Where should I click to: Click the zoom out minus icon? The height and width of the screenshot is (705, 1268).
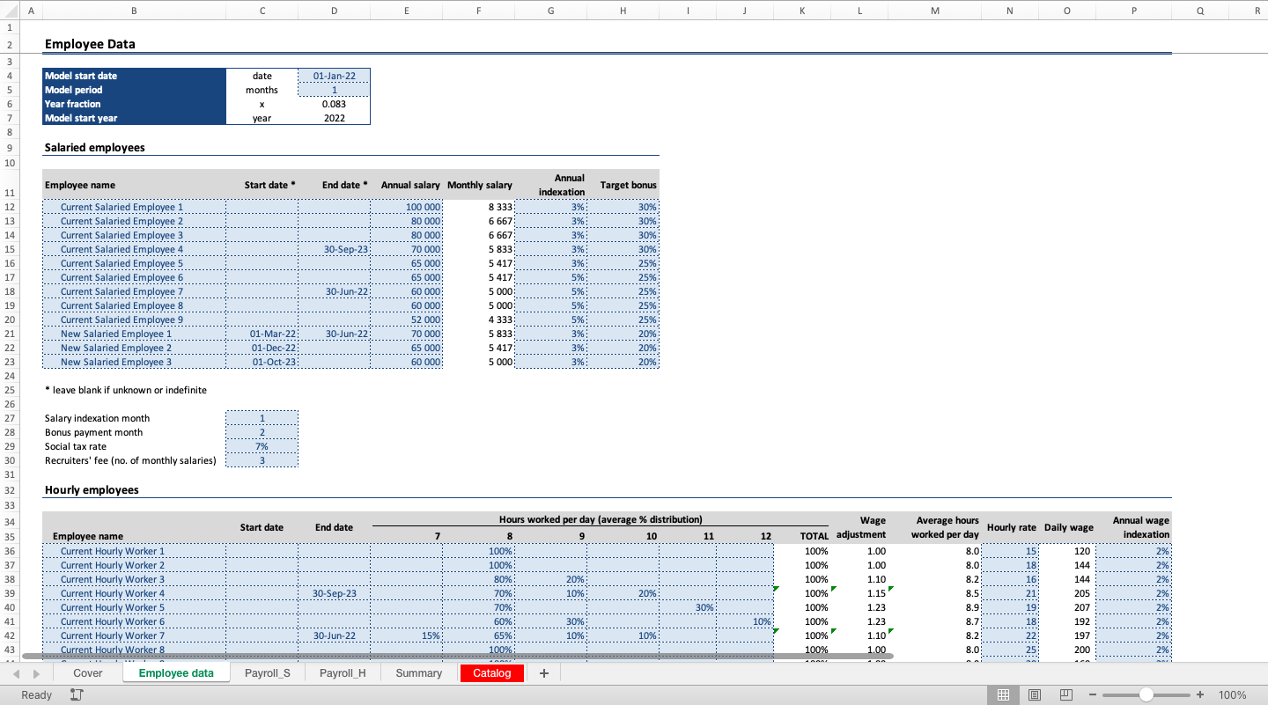tap(1093, 694)
